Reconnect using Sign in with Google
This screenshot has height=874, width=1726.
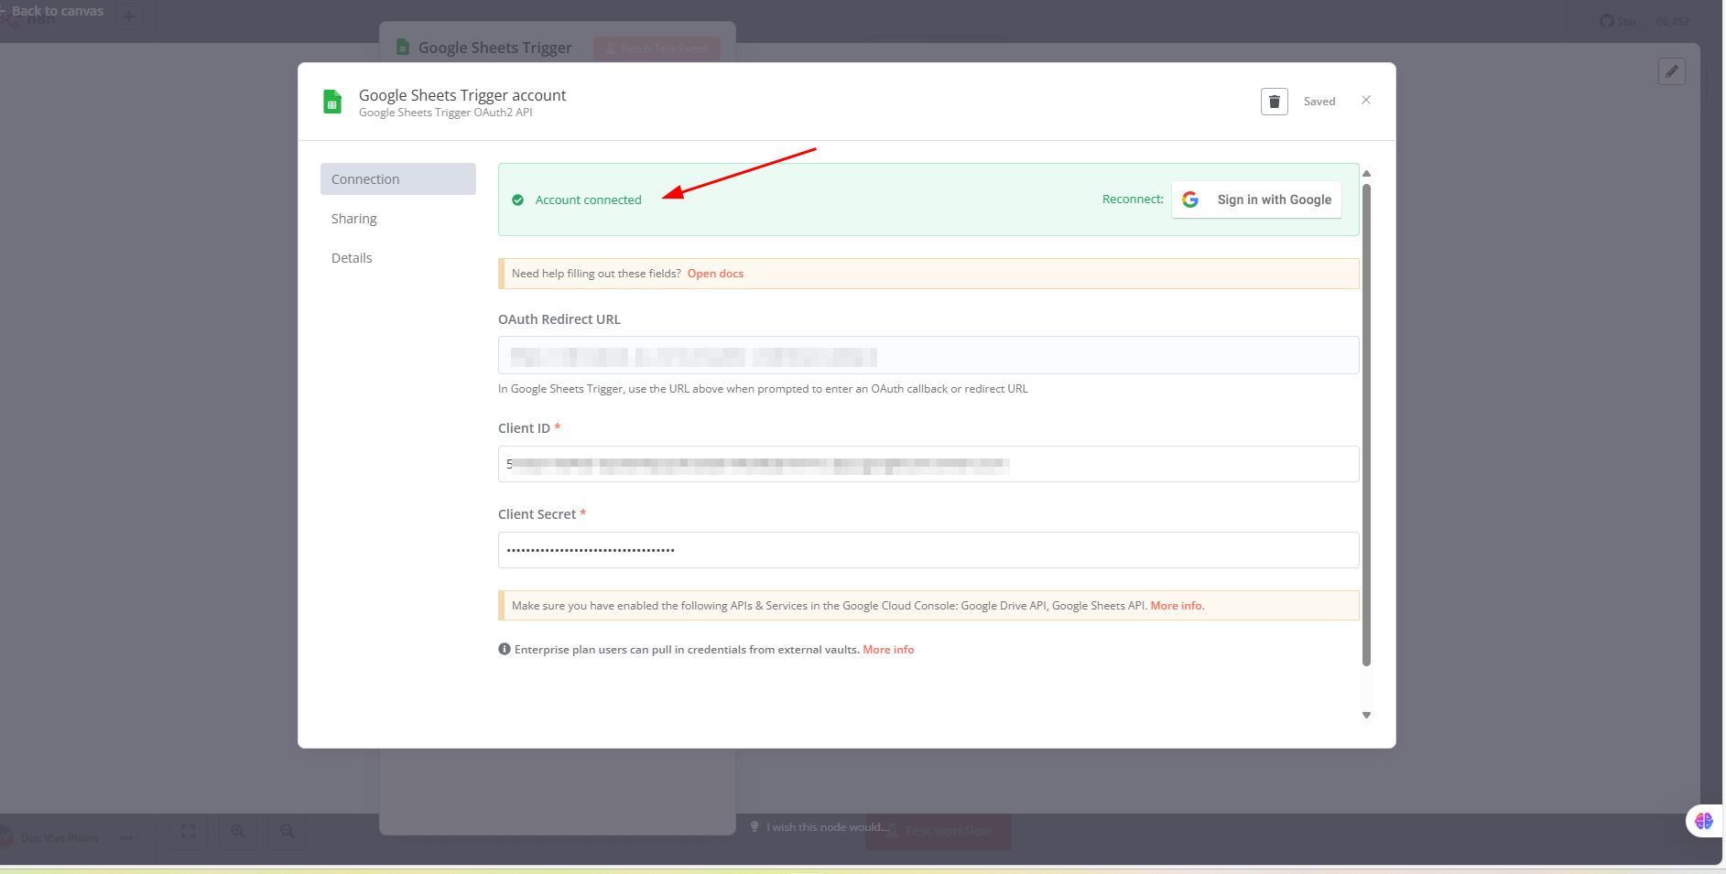[x=1256, y=200]
